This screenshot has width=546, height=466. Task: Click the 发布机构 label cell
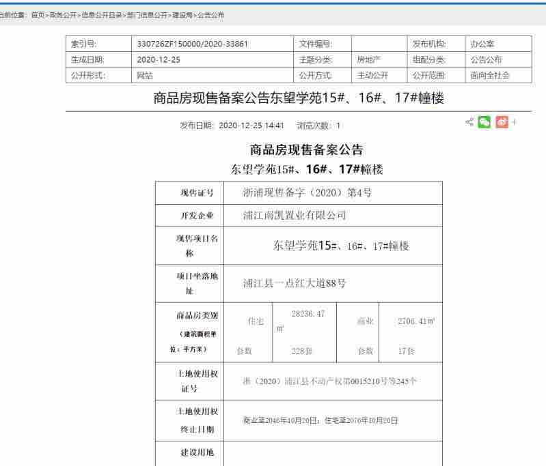click(436, 44)
